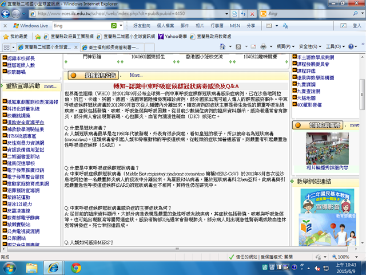This screenshot has width=366, height=275.
Task: Click the Read Mail icon in command bar
Action: coord(253,47)
